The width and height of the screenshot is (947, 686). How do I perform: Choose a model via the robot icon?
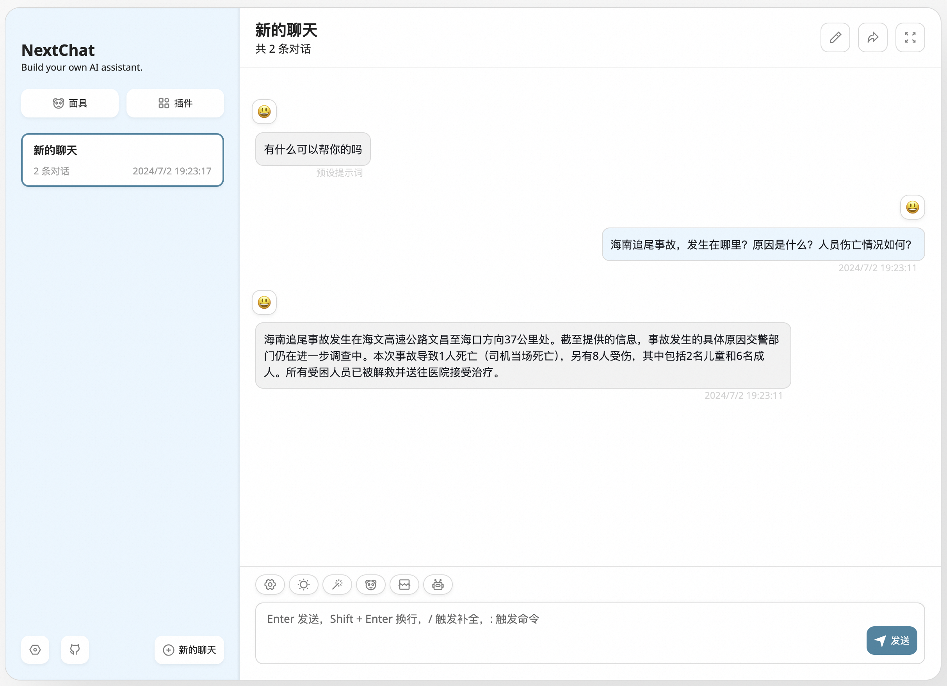(438, 585)
